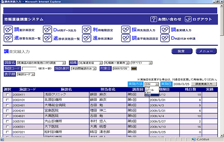Image resolution: width=224 pixels, height=142 pixels.
Task: Open the 北海道支店 組織 dropdown
Action: coord(101,63)
